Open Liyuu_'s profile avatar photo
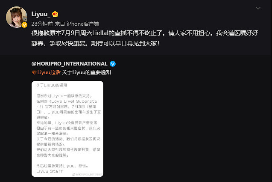 click(x=17, y=17)
